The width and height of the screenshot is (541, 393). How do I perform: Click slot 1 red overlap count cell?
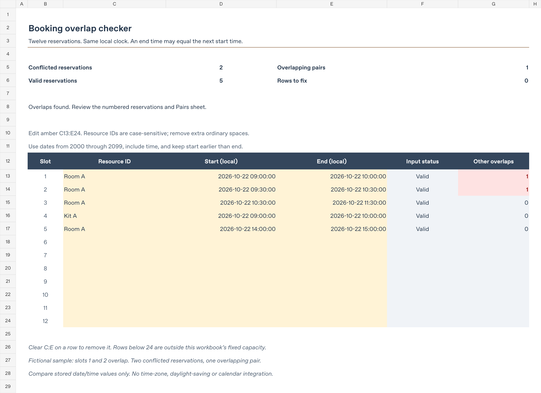(494, 176)
